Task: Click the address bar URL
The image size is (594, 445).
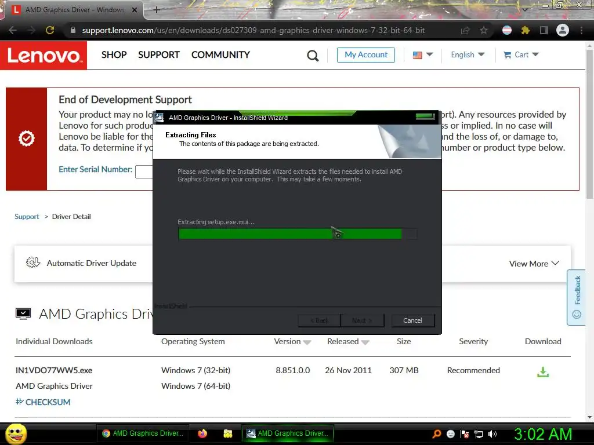Action: pos(253,30)
